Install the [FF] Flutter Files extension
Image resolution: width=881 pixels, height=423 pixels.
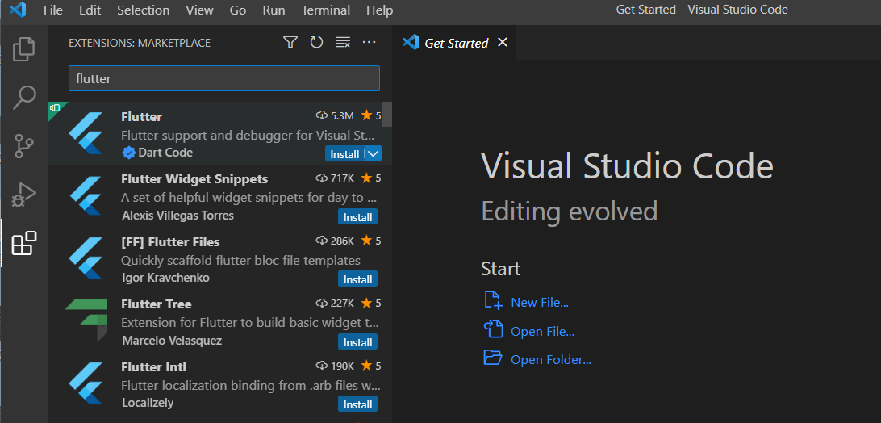click(358, 279)
